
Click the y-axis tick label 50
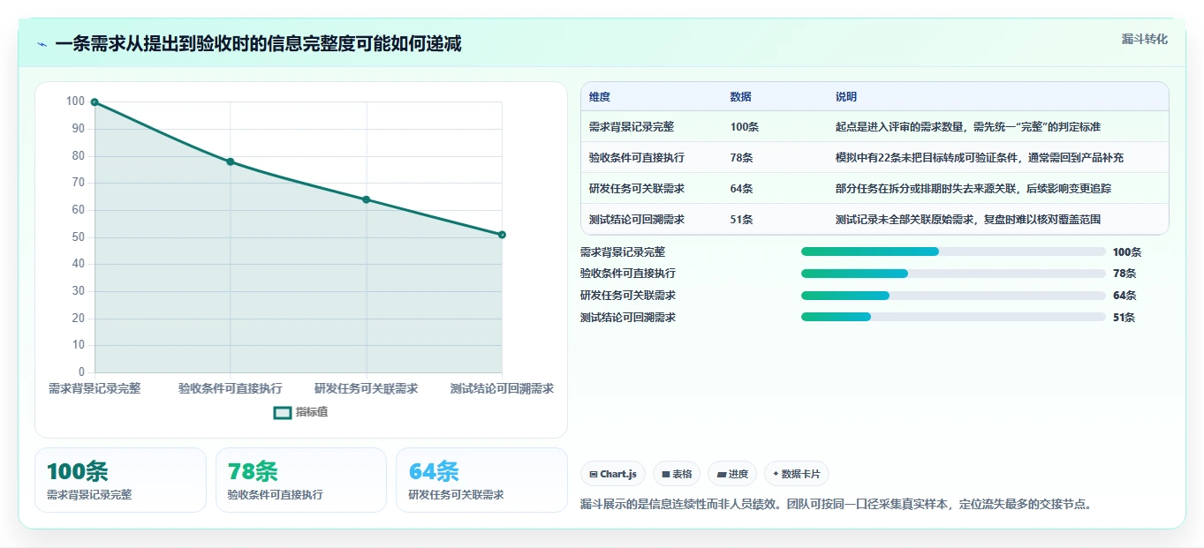79,237
